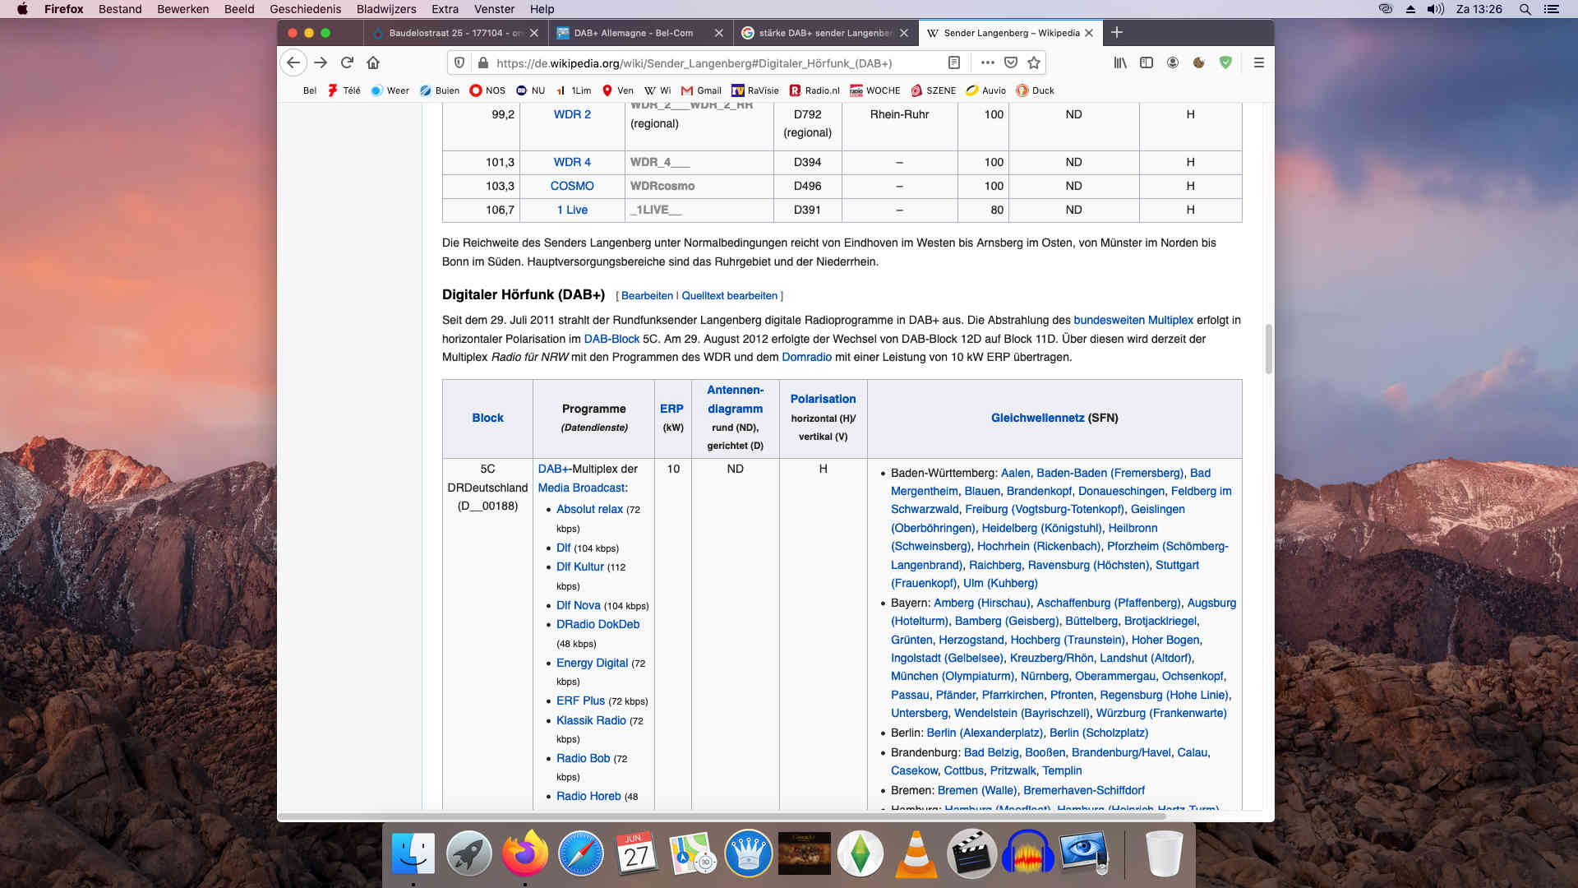Open the Klassik Radio link
This screenshot has width=1578, height=888.
pyautogui.click(x=591, y=720)
